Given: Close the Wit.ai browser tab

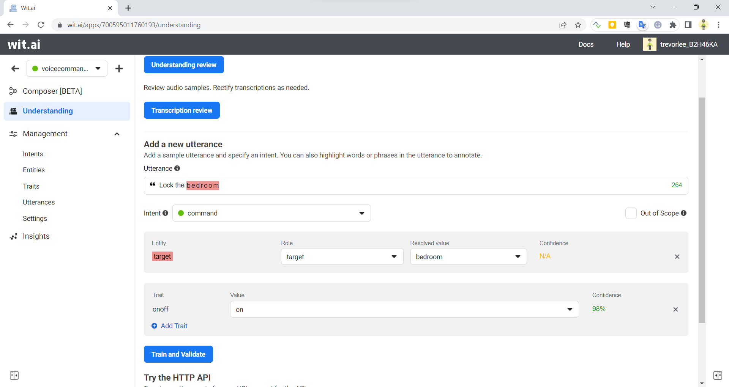Looking at the screenshot, I should (x=110, y=8).
